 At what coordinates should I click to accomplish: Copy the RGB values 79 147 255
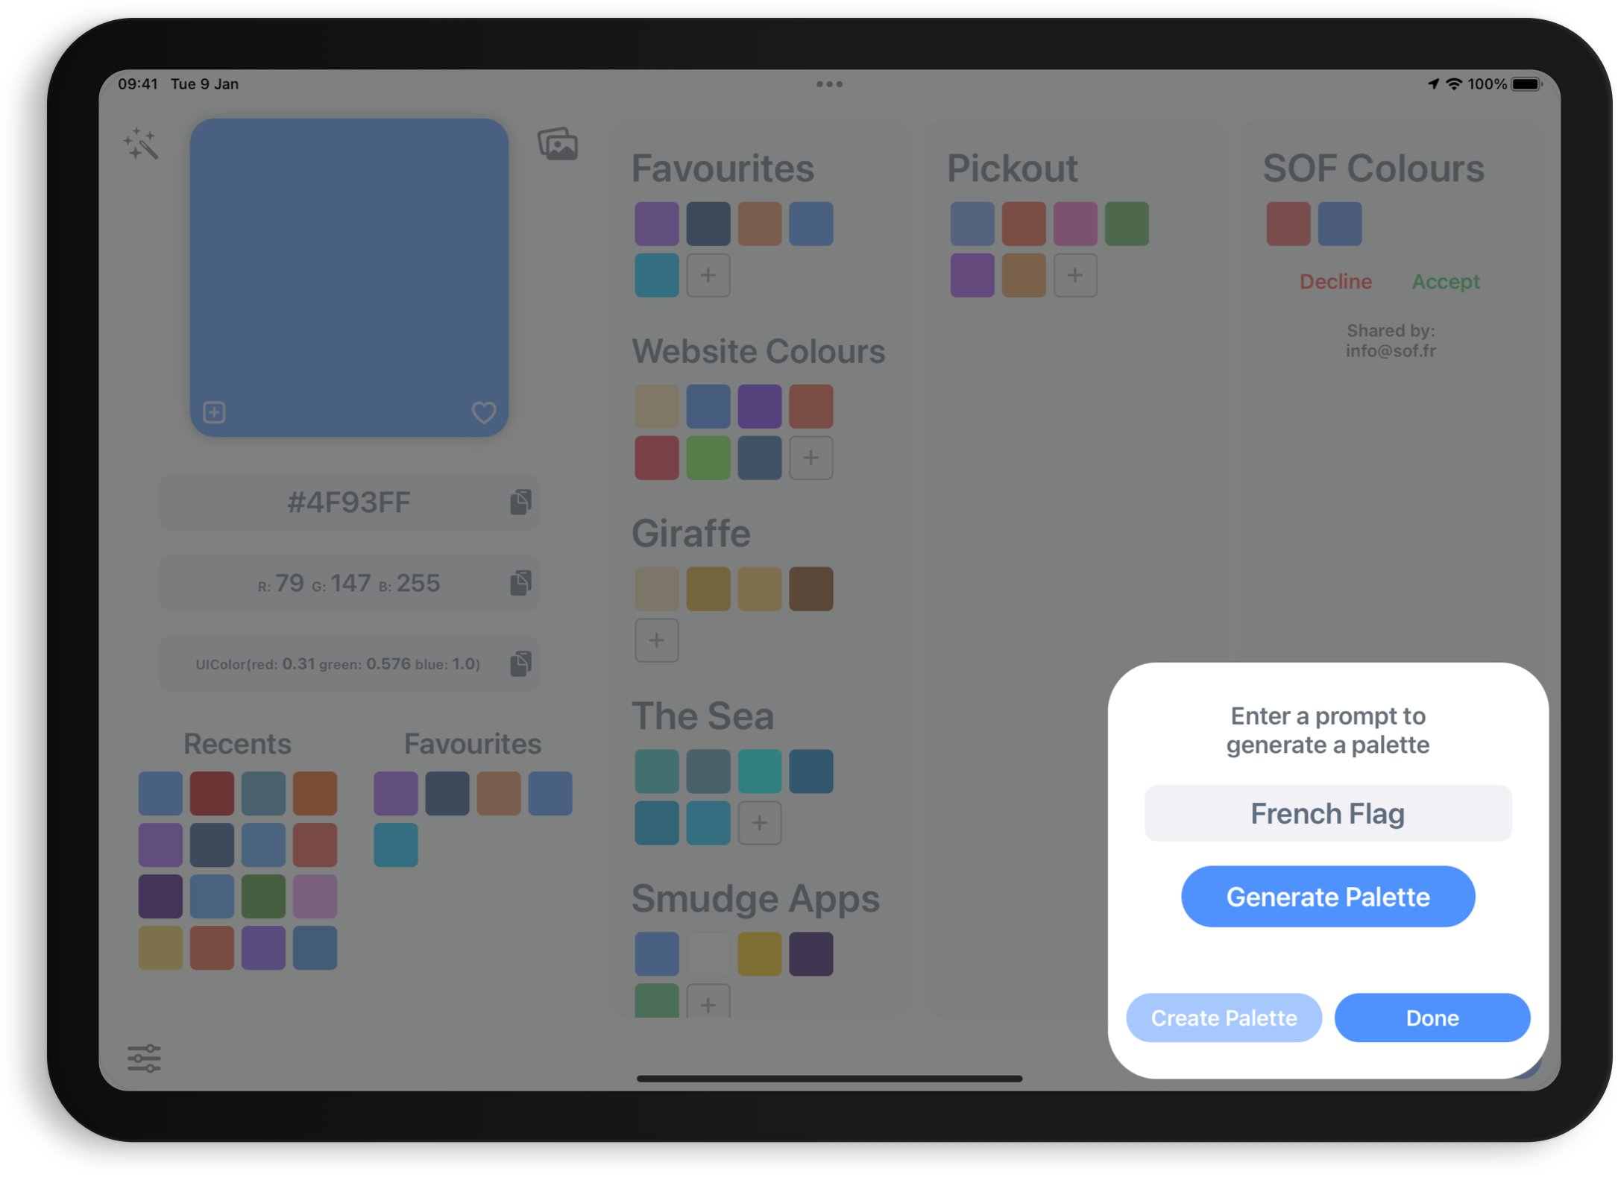520,583
